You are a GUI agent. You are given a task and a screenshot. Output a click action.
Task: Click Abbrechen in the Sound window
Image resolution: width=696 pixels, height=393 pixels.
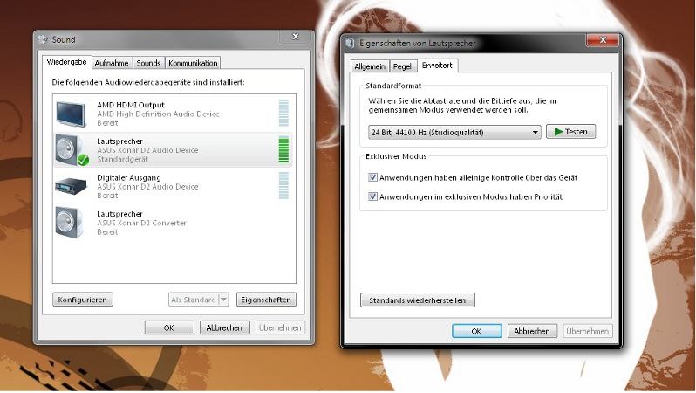224,327
